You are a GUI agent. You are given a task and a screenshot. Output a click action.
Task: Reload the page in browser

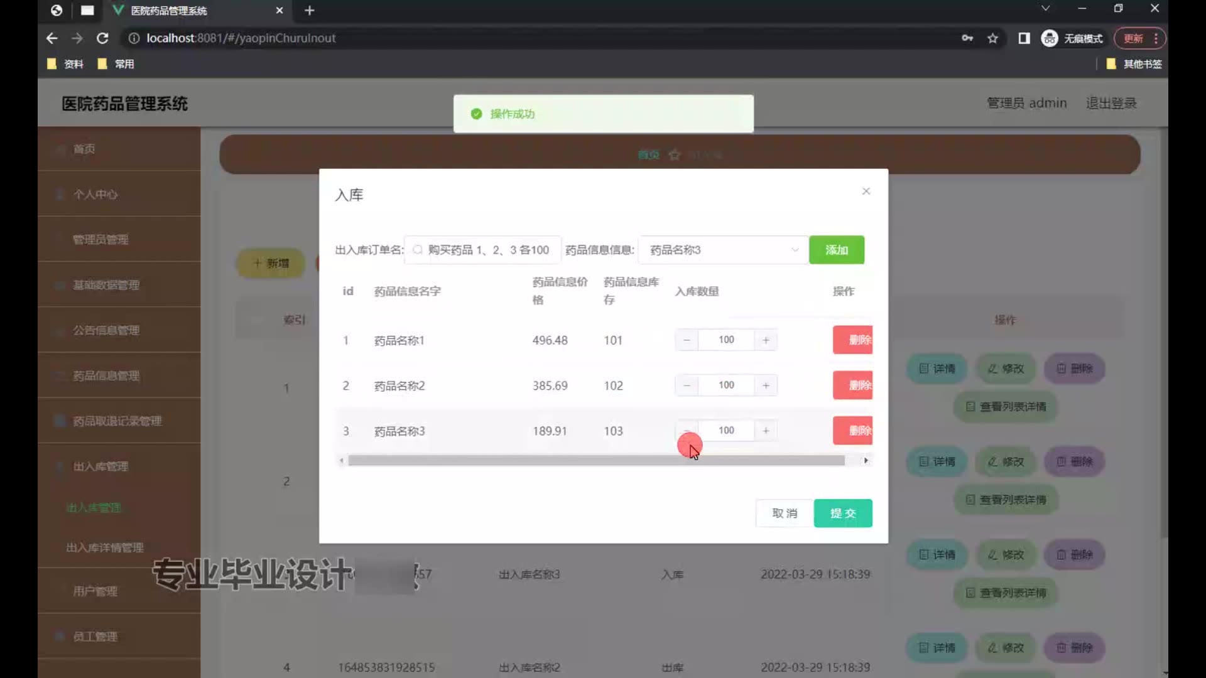tap(102, 38)
